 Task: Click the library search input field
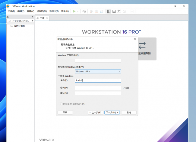21,21
